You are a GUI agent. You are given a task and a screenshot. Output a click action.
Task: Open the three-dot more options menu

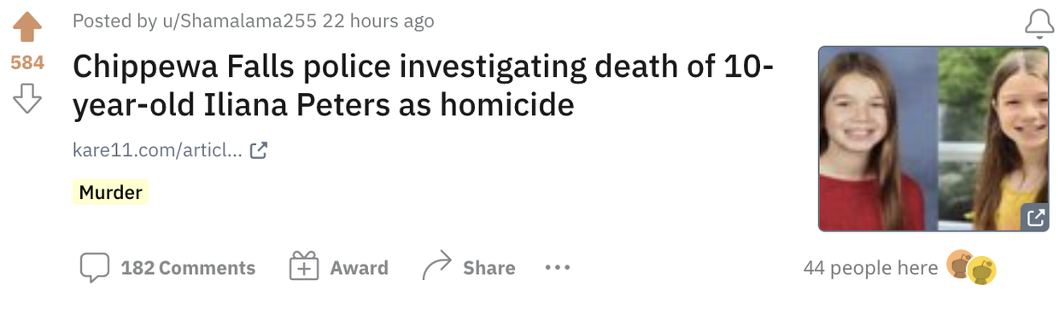pos(557,268)
